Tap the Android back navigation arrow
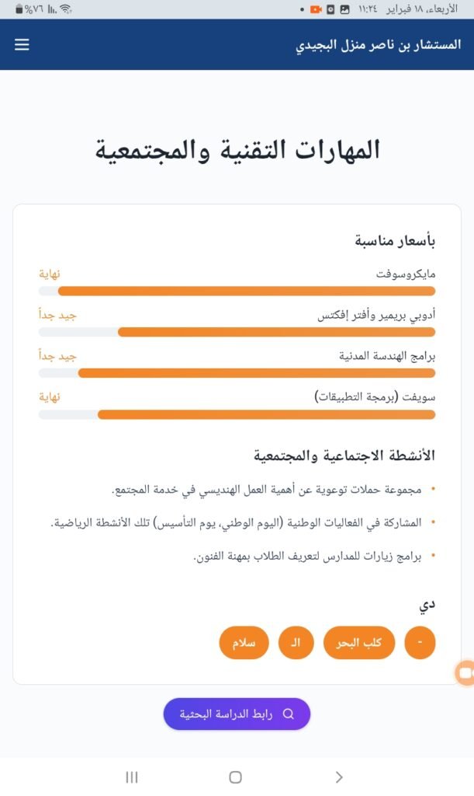This screenshot has width=474, height=796. [339, 777]
